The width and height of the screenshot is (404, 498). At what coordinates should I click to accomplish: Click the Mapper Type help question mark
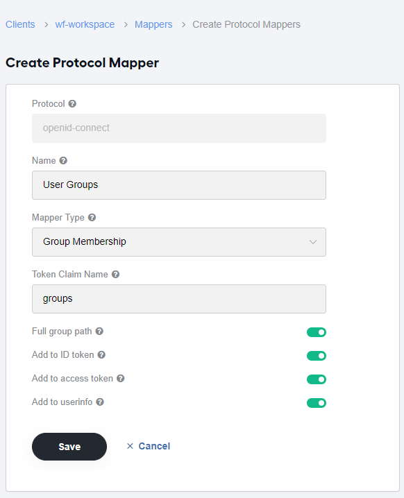pos(92,218)
